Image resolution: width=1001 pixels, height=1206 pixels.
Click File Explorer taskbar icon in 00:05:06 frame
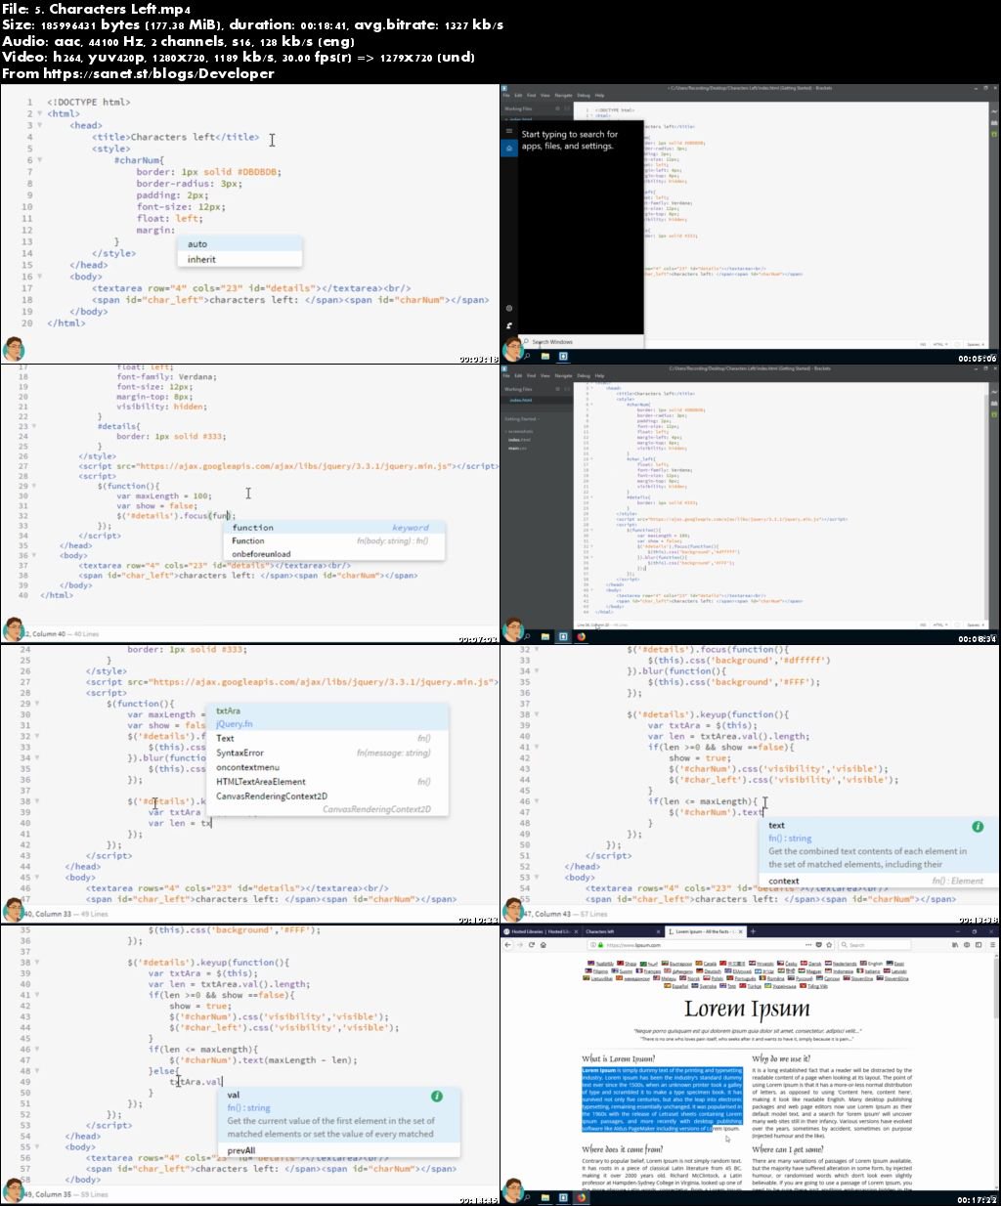coord(545,356)
